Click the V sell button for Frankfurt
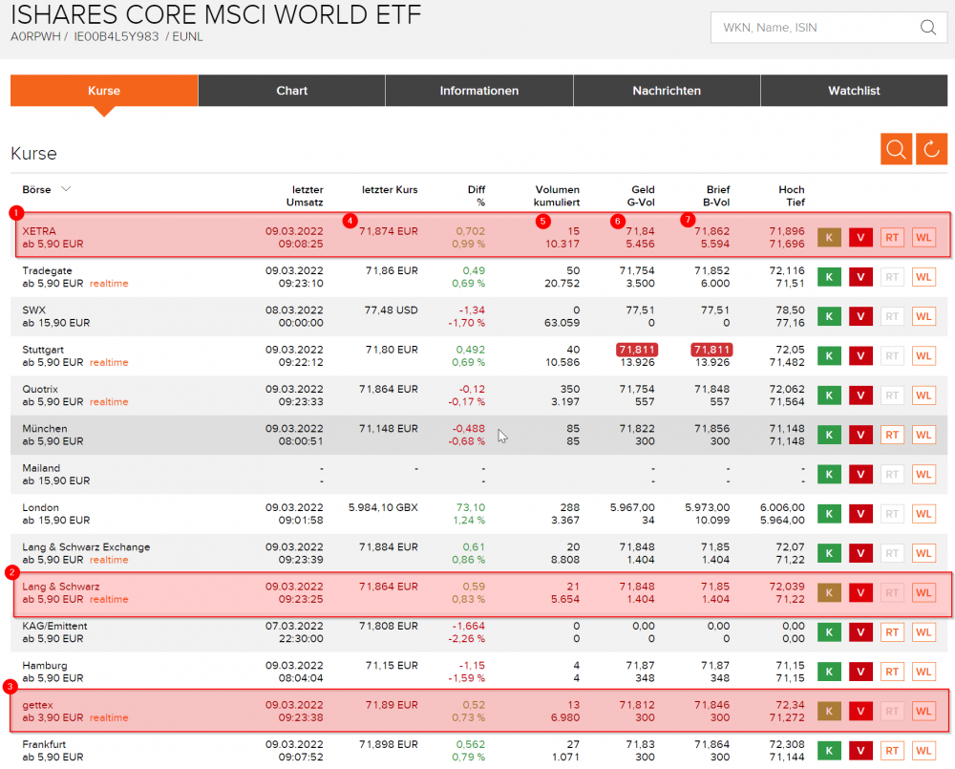The height and width of the screenshot is (769, 955). click(860, 750)
